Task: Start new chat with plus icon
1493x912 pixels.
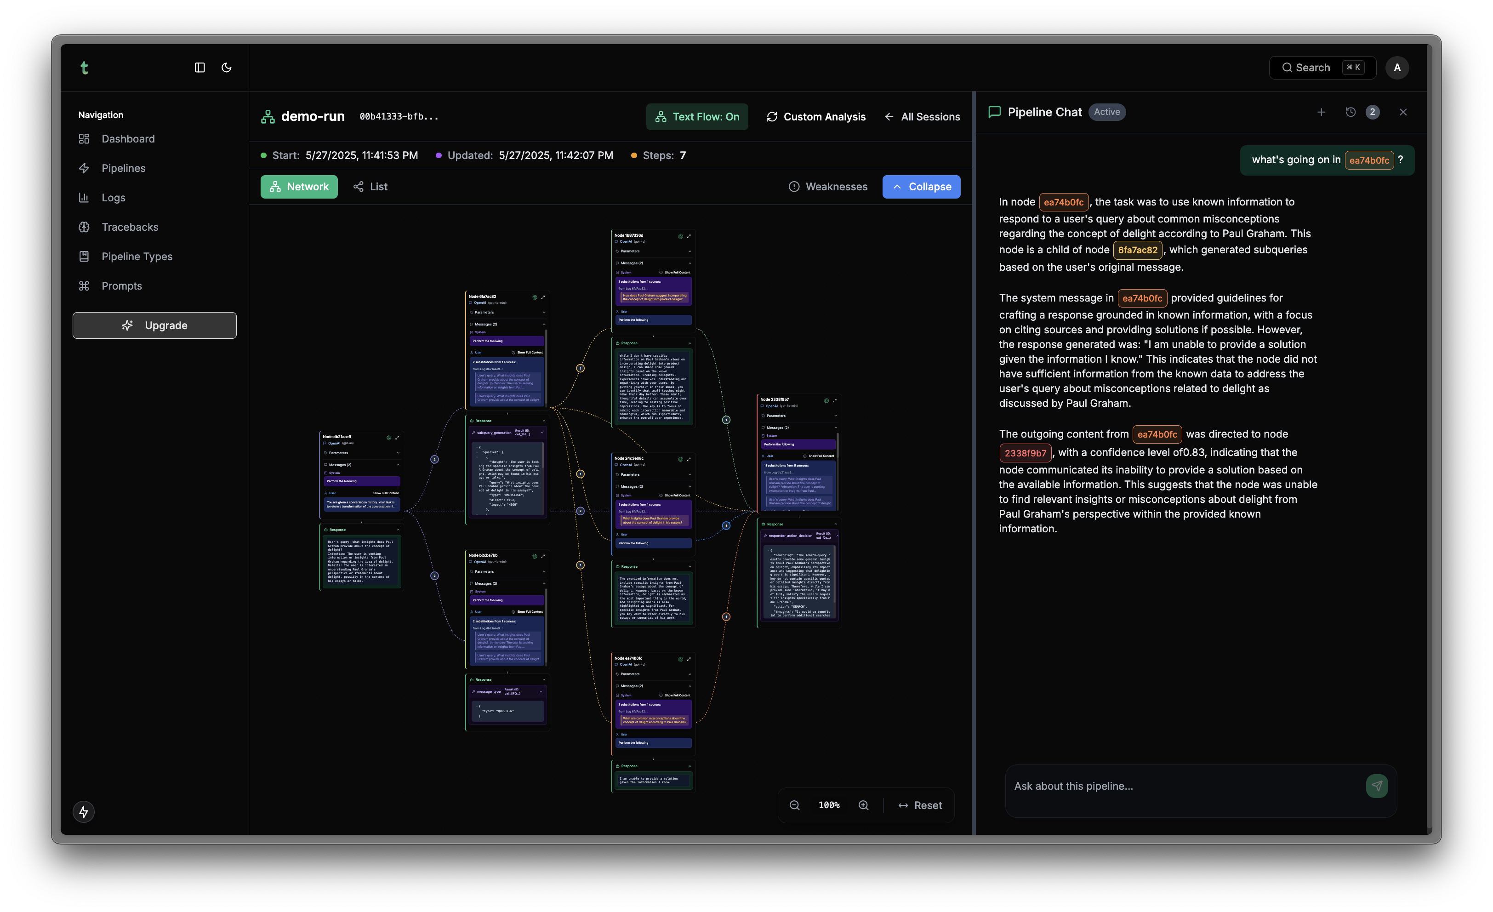Action: 1321,112
